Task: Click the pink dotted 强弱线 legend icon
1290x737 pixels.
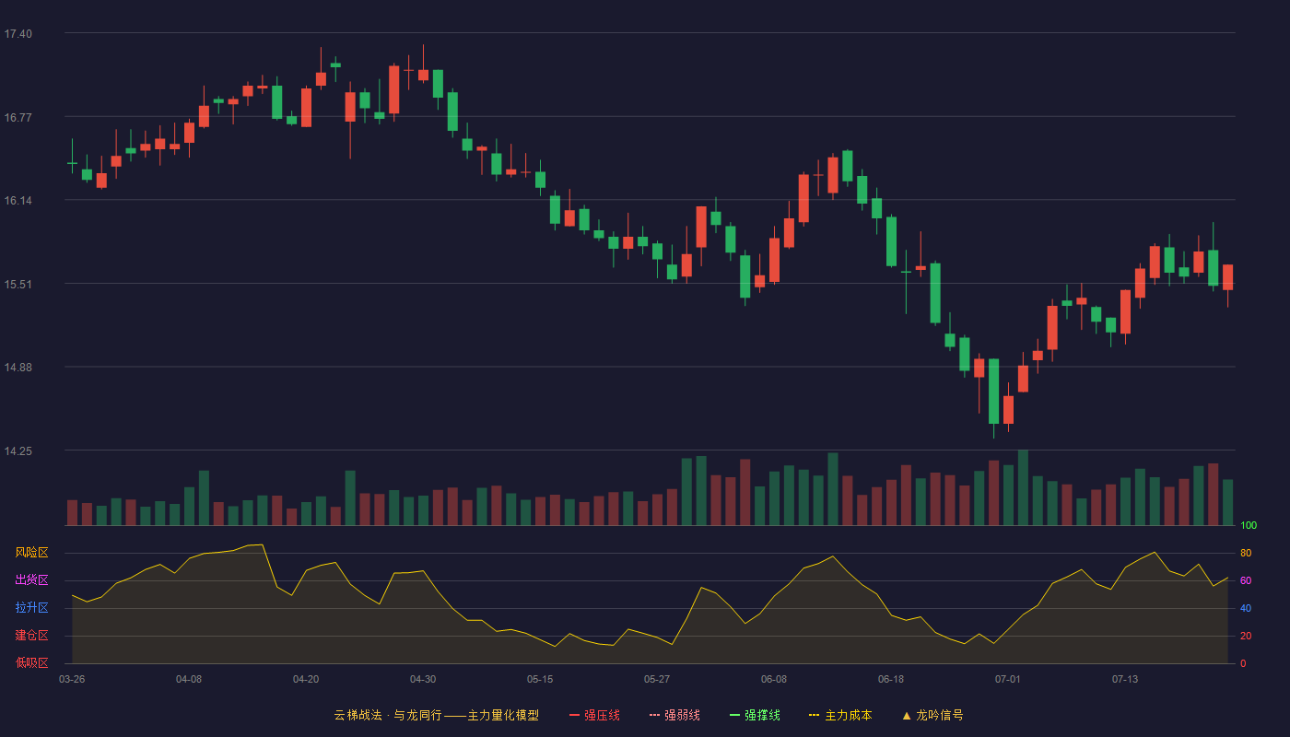Action: click(654, 715)
